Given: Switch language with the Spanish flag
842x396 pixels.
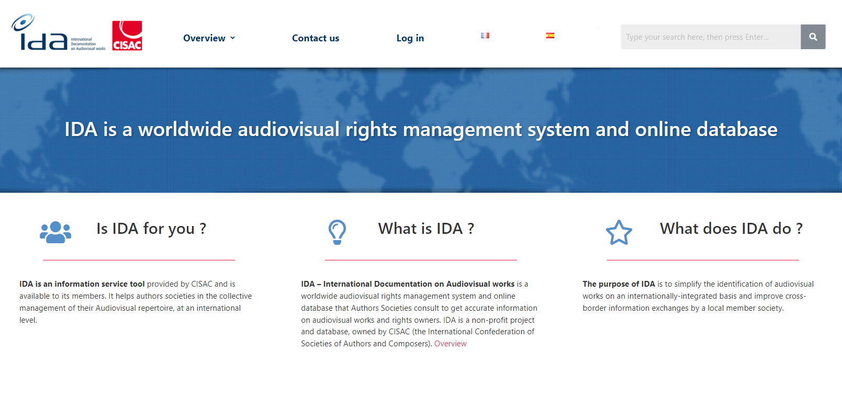Looking at the screenshot, I should [550, 36].
